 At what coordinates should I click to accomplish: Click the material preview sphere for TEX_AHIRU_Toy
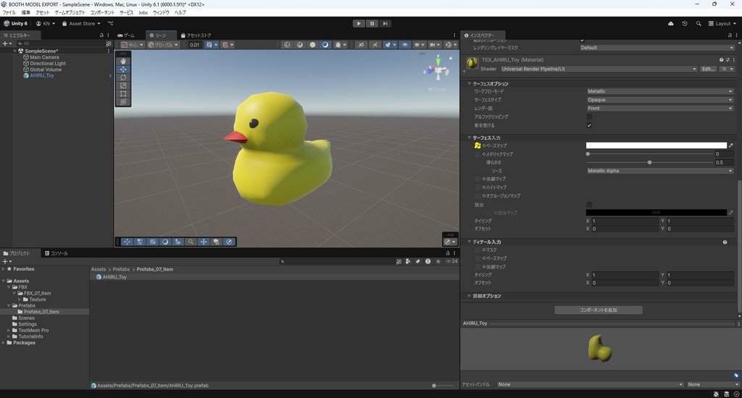(x=472, y=64)
